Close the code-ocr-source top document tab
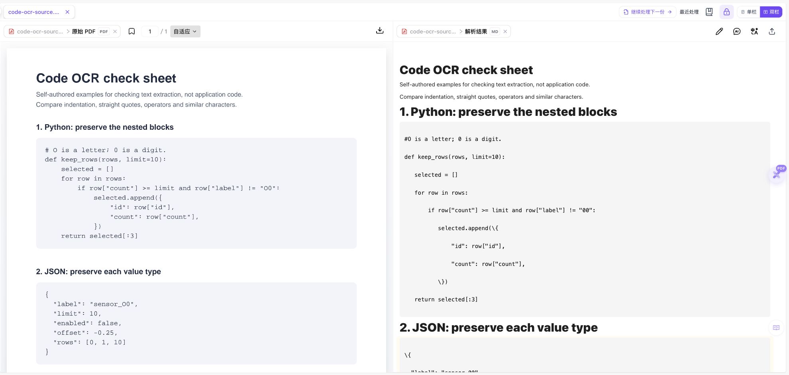 [x=67, y=12]
